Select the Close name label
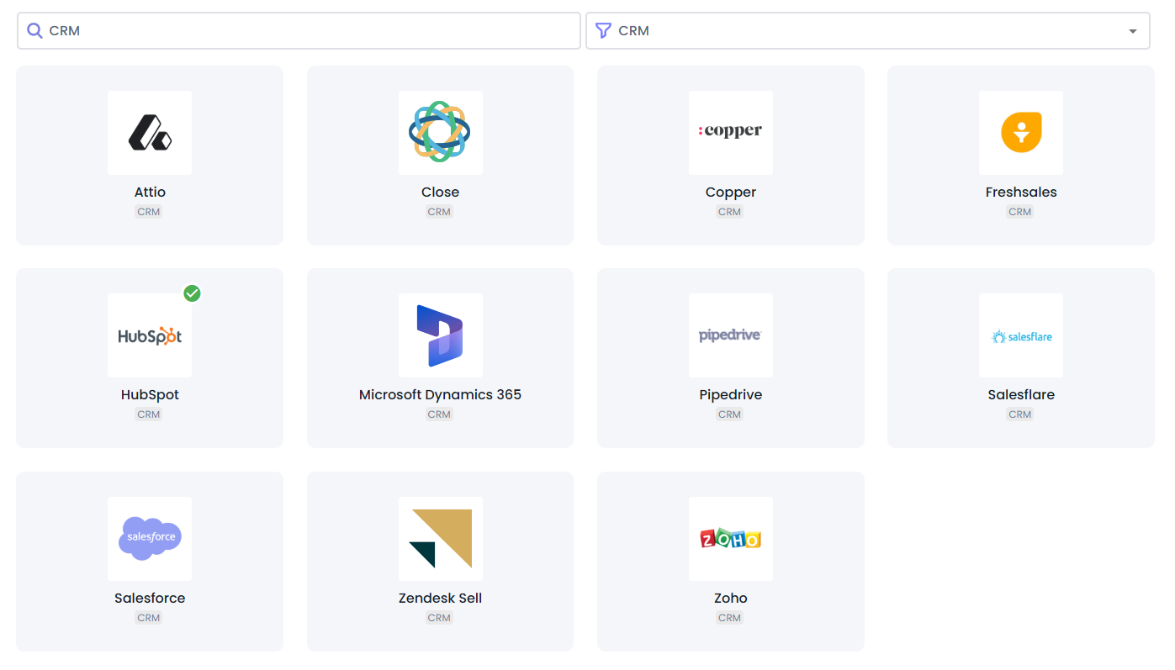Viewport: 1175px width, 670px height. (440, 192)
